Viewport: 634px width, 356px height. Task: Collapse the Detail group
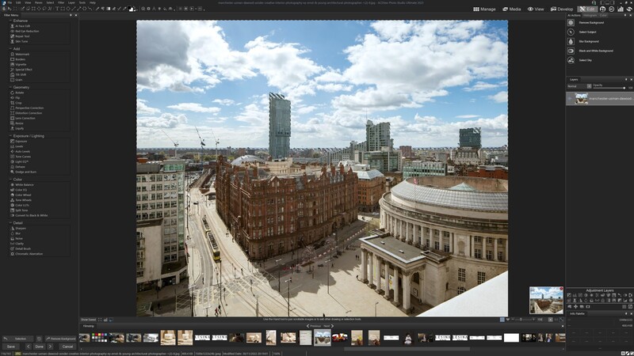click(x=10, y=223)
